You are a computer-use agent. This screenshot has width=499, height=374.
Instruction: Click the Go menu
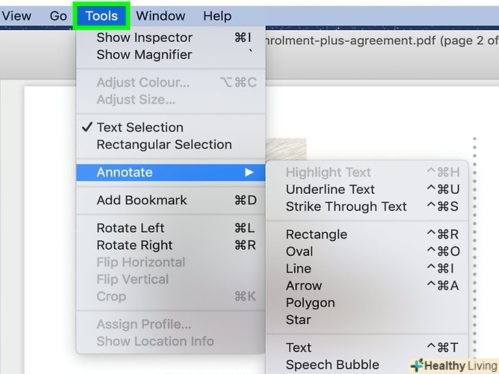pyautogui.click(x=58, y=16)
